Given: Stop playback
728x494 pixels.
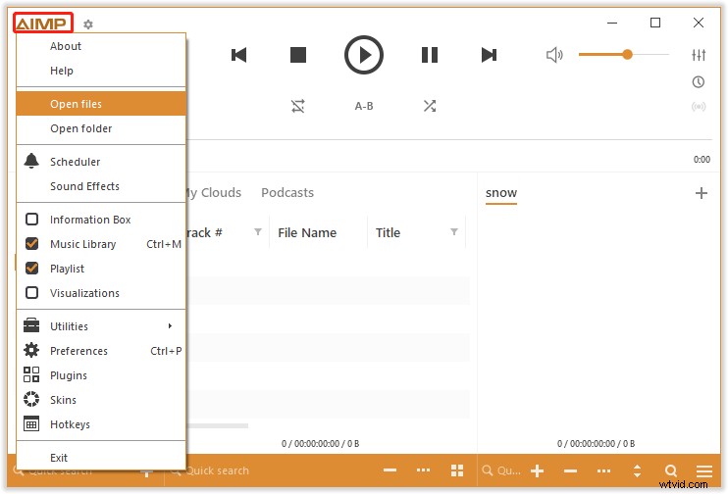Looking at the screenshot, I should (298, 55).
